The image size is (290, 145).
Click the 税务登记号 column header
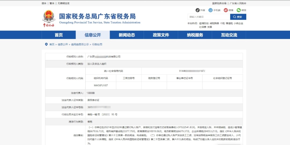point(154,78)
